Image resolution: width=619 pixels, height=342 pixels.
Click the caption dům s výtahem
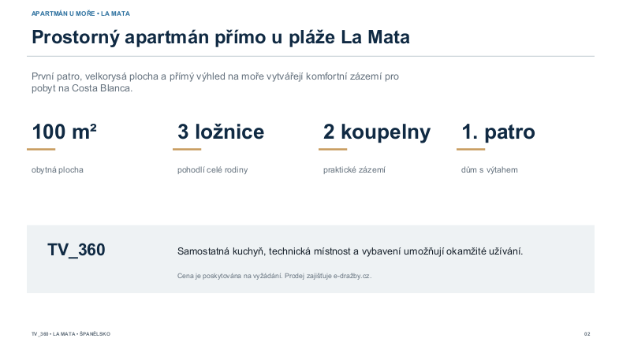tap(489, 170)
